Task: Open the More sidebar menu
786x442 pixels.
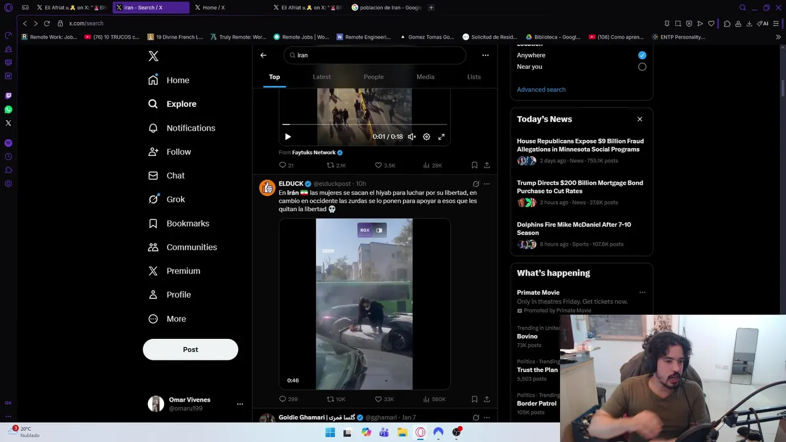Action: tap(167, 319)
